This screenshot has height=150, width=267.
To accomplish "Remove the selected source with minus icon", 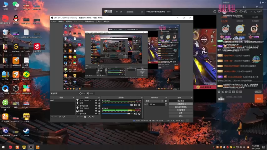I will [x=81, y=117].
